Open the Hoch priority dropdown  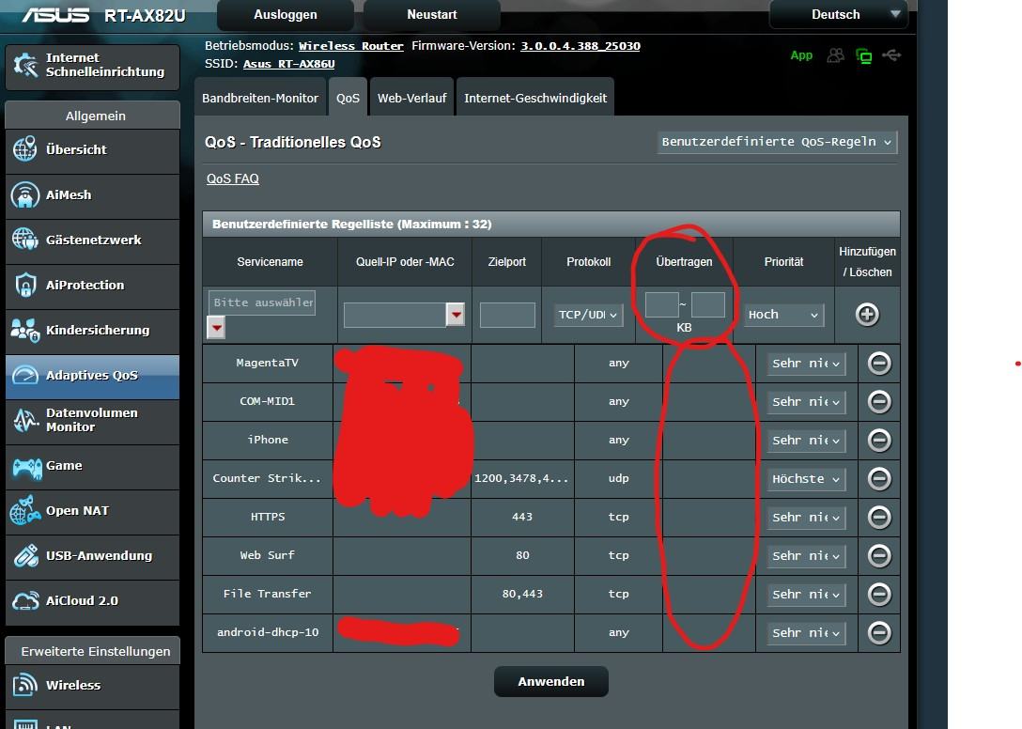783,315
